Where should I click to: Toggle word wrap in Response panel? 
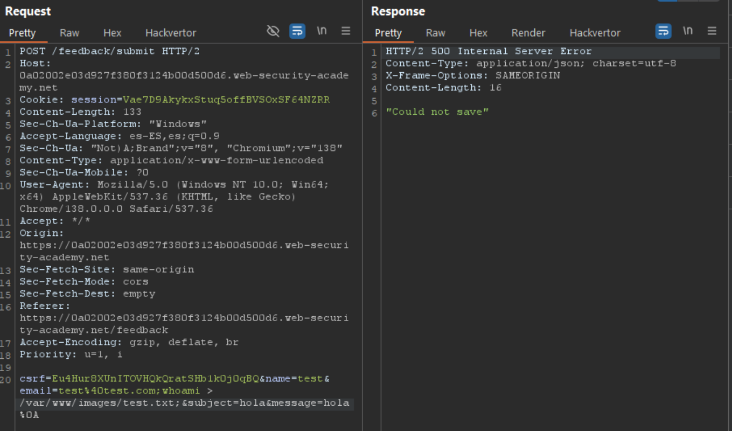pyautogui.click(x=663, y=31)
